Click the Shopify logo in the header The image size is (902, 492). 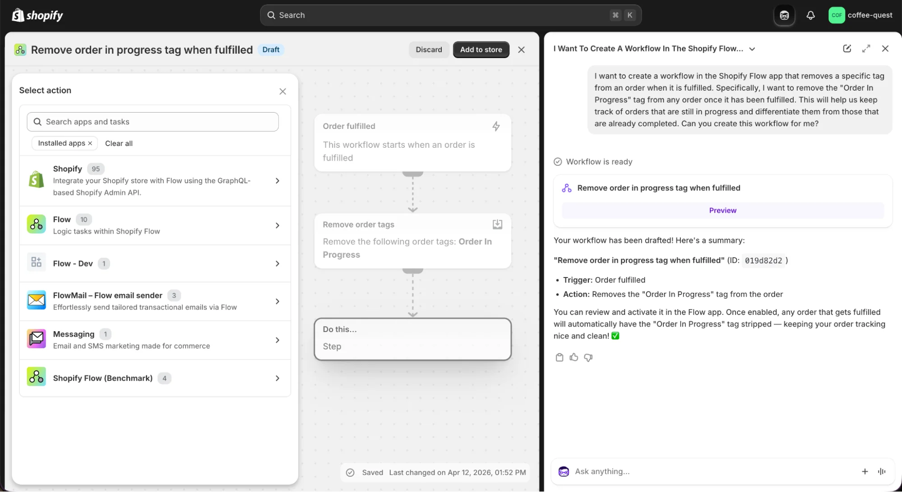point(37,15)
